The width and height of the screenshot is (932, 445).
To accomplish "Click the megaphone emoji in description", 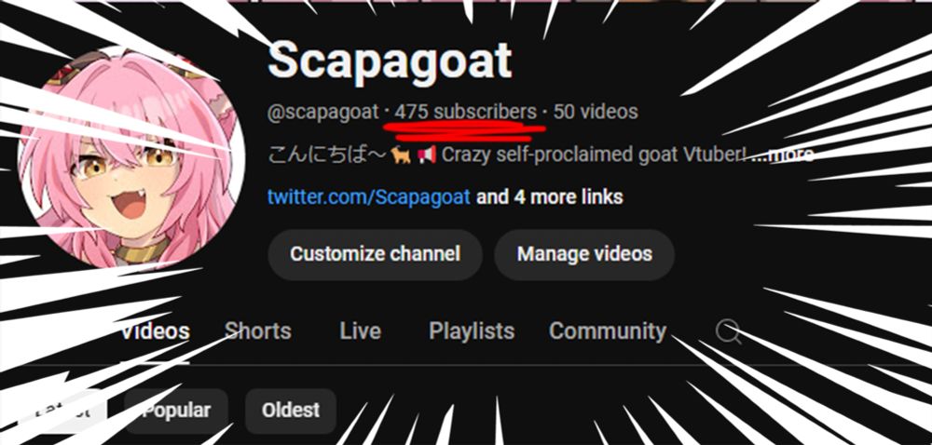I will (x=426, y=155).
